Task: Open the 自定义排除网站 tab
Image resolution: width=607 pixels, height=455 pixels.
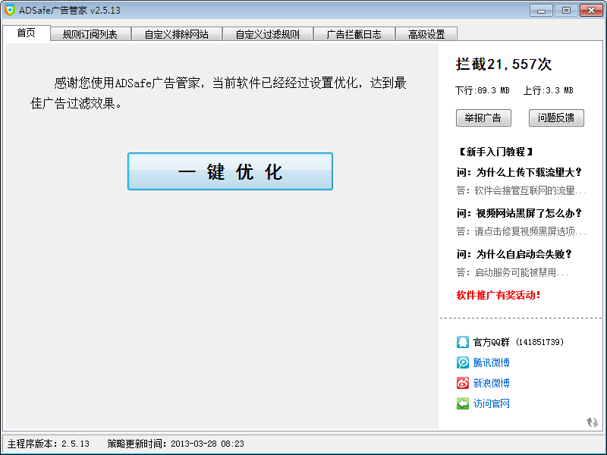Action: [177, 34]
